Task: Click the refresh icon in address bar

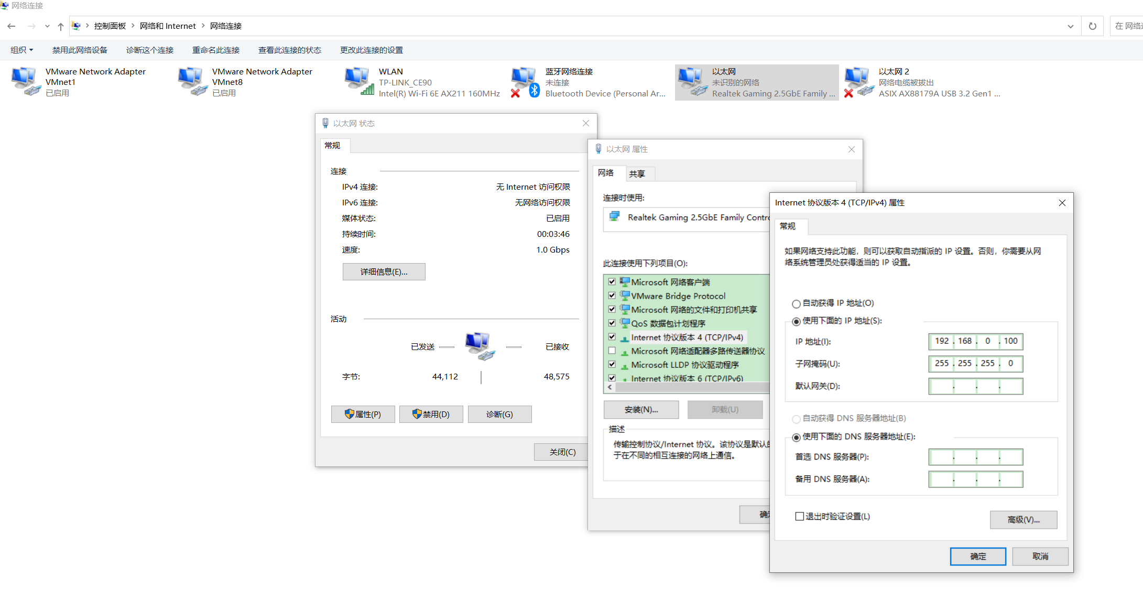Action: (1093, 26)
